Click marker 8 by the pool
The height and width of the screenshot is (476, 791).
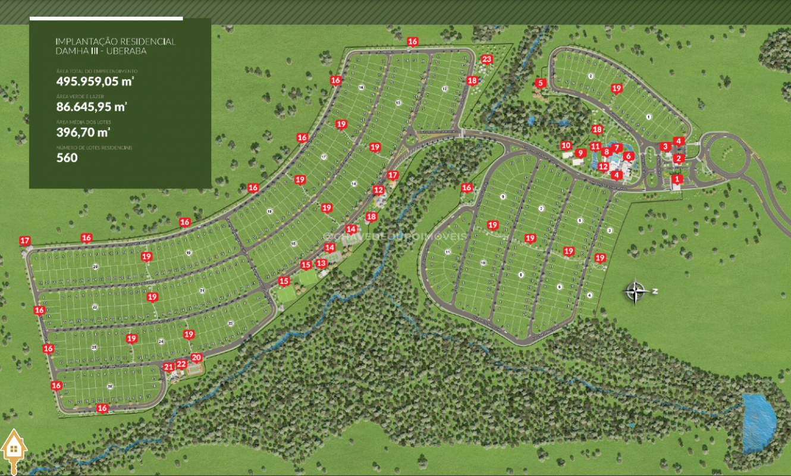(x=606, y=152)
